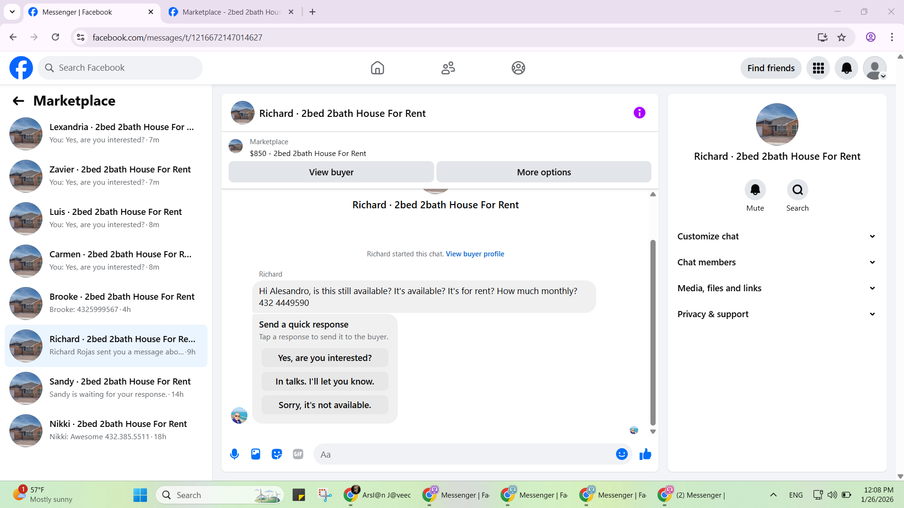Open Lexandria conversation
This screenshot has height=508, width=904.
coord(106,134)
